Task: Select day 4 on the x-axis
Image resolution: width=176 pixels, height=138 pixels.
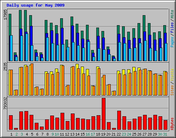Action: tap(27, 134)
